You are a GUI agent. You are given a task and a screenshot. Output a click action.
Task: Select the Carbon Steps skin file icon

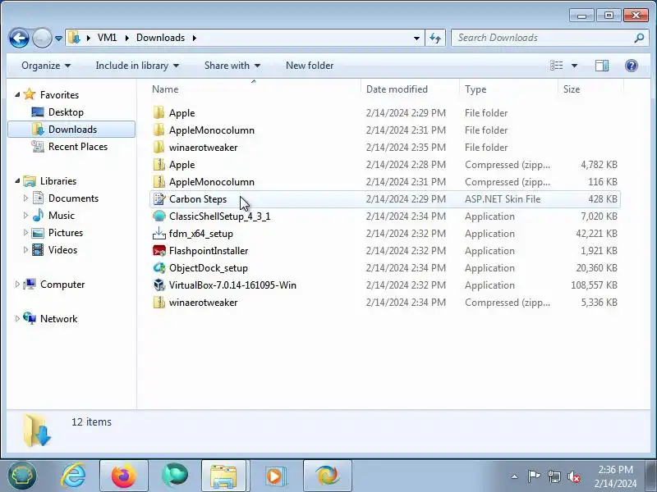[x=159, y=198]
